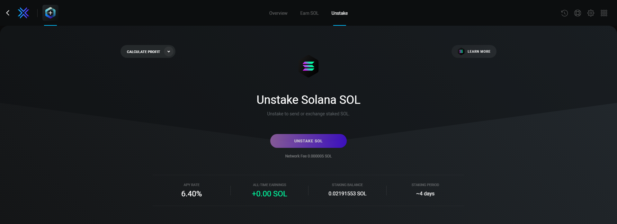Select the hexagon plus app icon
Screen dimensions: 617x224
pos(50,13)
